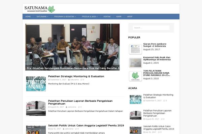Click the August 2, 2015 date in Populer

151,63
